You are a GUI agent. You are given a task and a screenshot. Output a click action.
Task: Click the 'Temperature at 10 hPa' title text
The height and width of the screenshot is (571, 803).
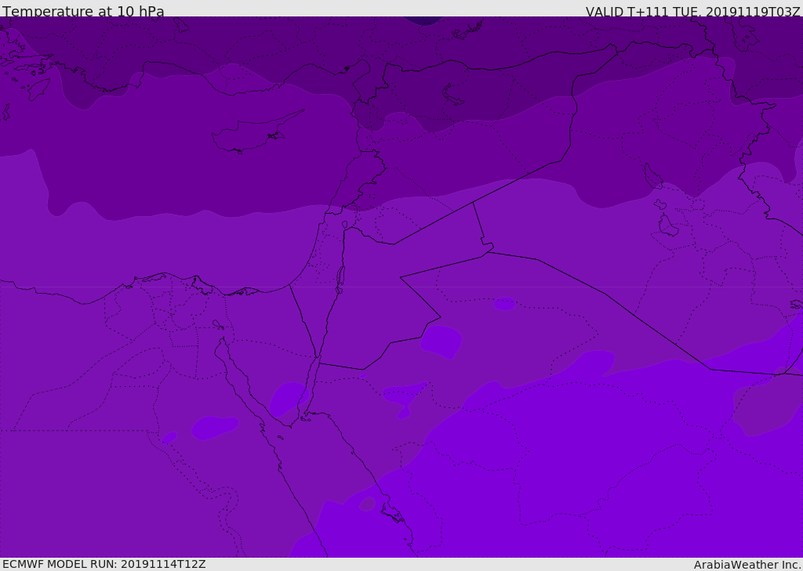coord(83,11)
